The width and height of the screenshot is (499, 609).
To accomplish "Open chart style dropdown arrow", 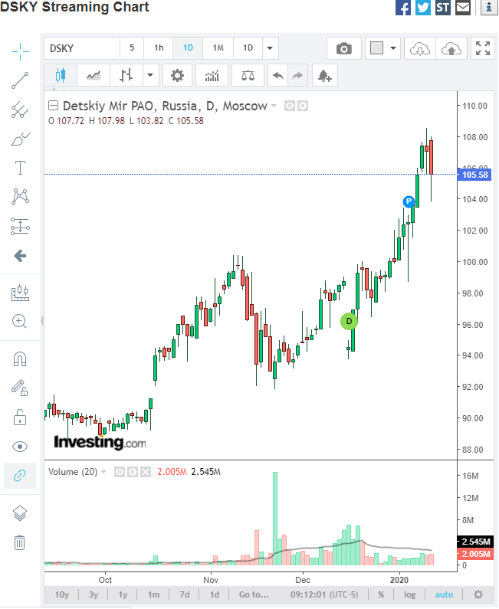I will pyautogui.click(x=150, y=75).
